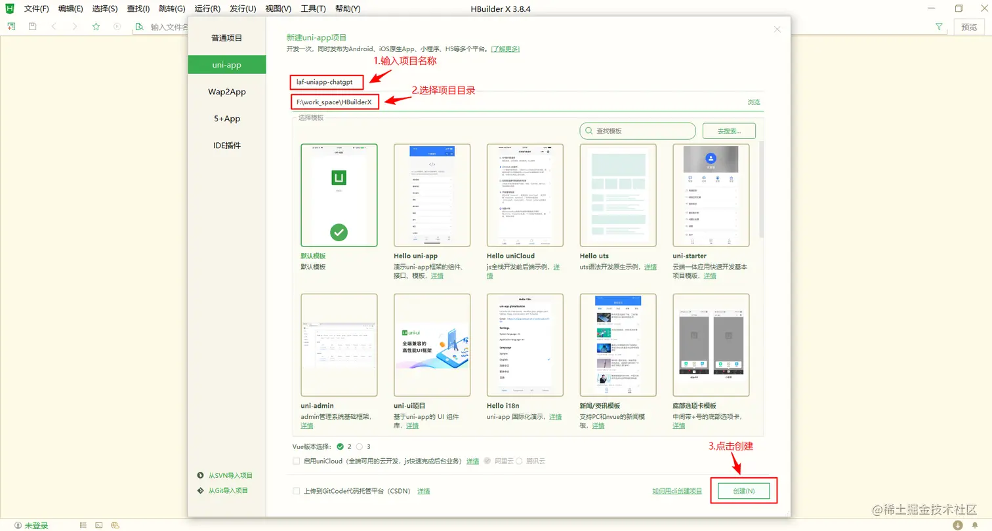
Task: Click the 浏览 browse link
Action: [754, 102]
